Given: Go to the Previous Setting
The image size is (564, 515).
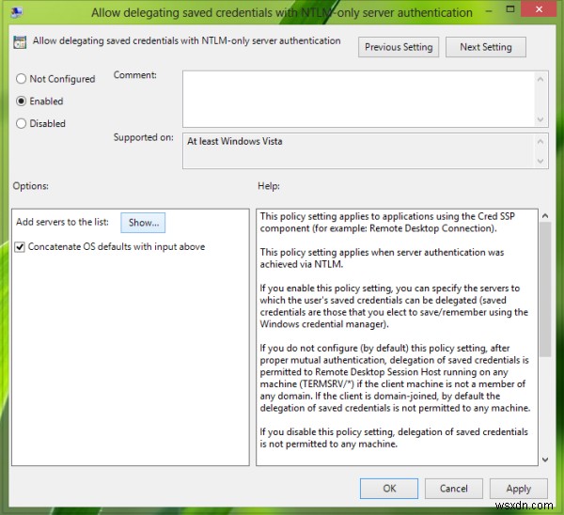Looking at the screenshot, I should pos(399,47).
